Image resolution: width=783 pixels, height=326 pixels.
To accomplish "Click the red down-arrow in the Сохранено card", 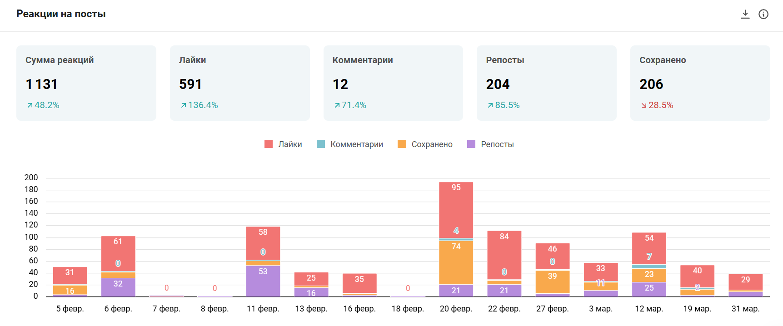I will (644, 105).
